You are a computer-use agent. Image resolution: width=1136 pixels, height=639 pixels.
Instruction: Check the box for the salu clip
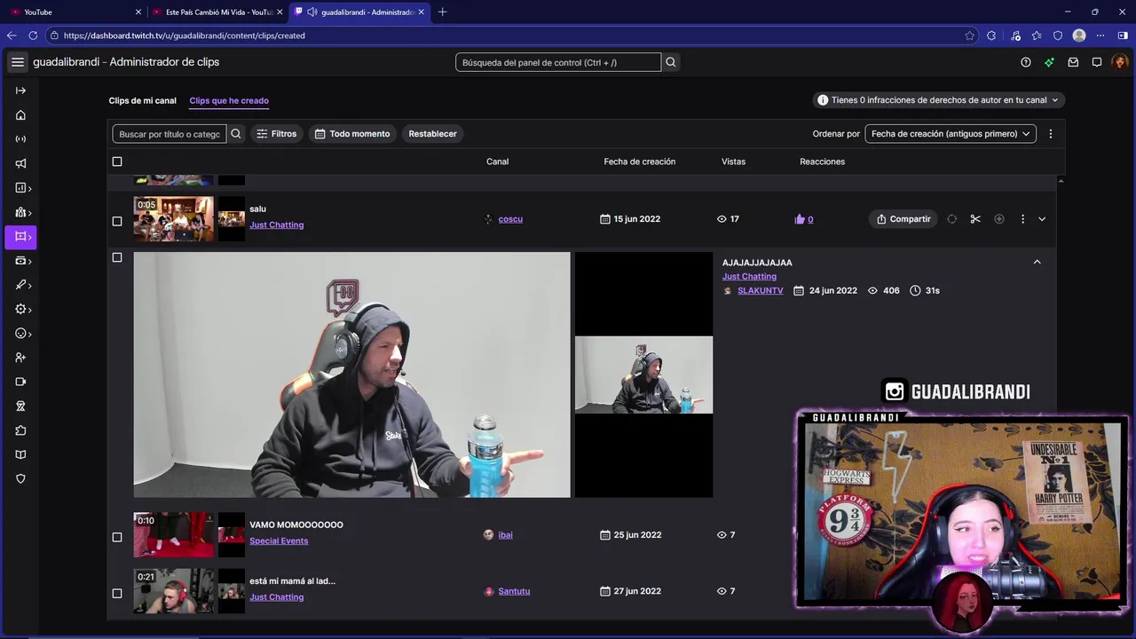[x=117, y=221]
